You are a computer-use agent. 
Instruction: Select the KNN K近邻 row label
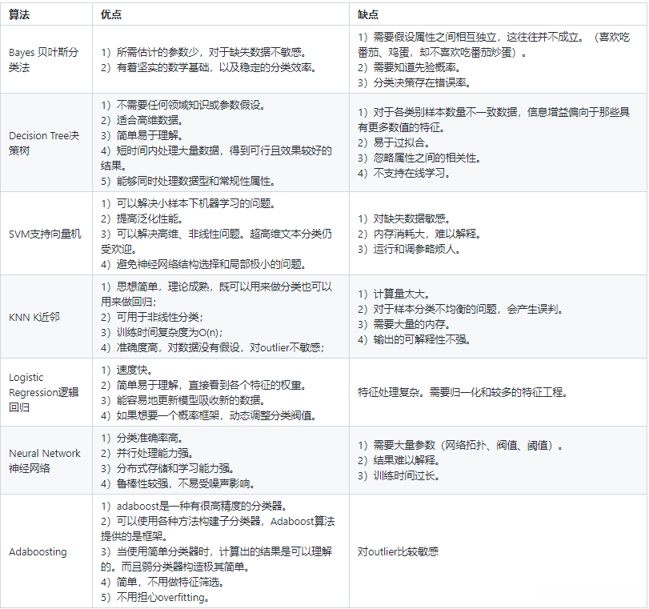(x=35, y=315)
